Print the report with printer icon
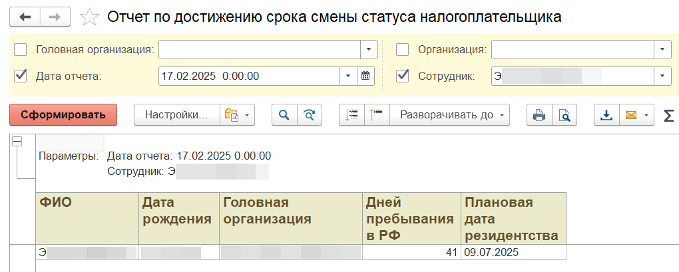The image size is (679, 272). click(x=539, y=115)
